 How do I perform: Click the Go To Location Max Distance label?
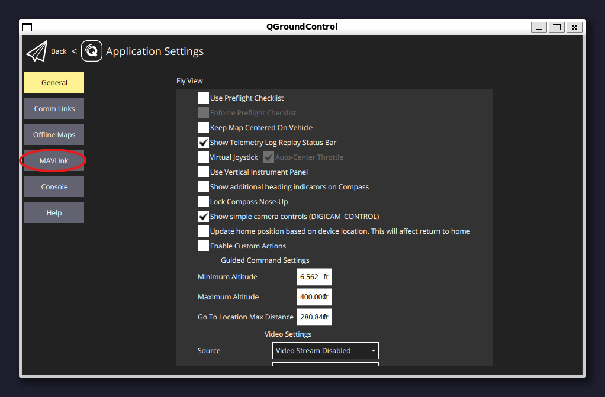click(246, 317)
